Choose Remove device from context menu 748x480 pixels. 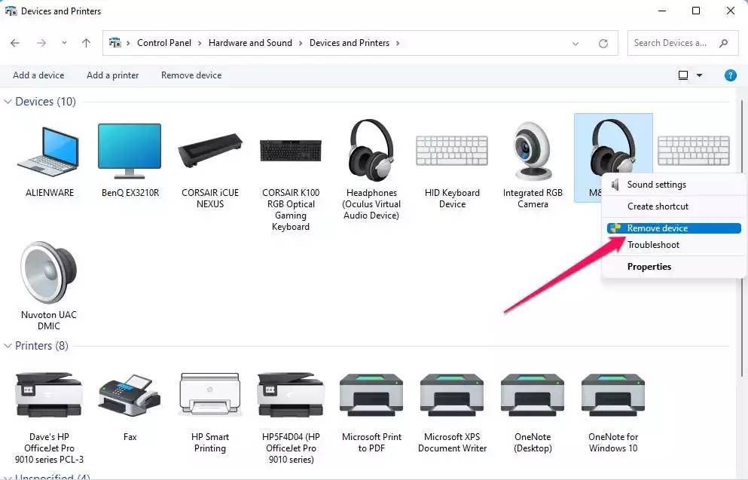coord(657,228)
